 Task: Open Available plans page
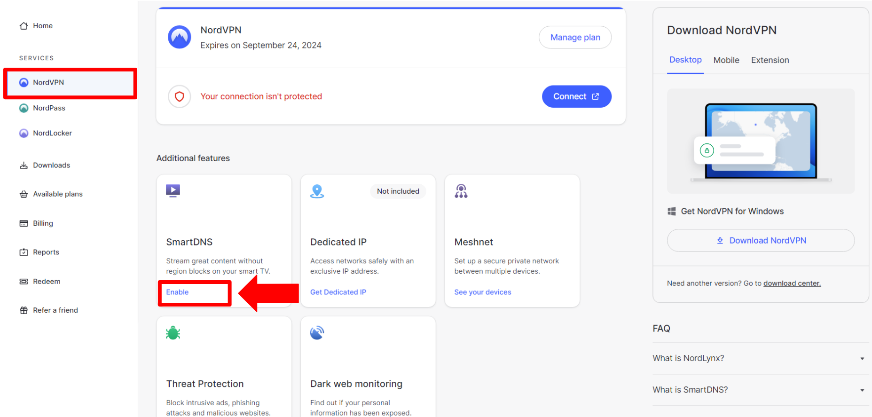click(x=57, y=194)
